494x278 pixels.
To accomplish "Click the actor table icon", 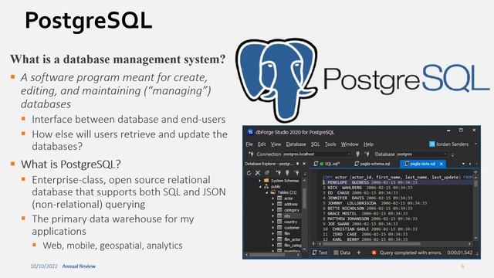I will [x=279, y=198].
